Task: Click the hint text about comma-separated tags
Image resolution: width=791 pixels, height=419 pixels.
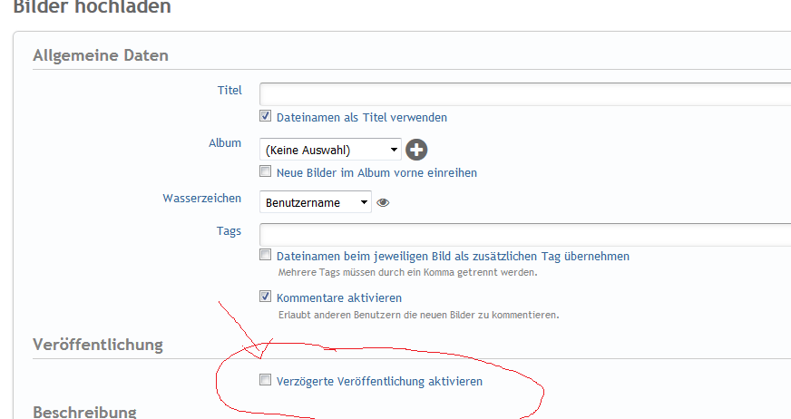Action: (x=407, y=272)
